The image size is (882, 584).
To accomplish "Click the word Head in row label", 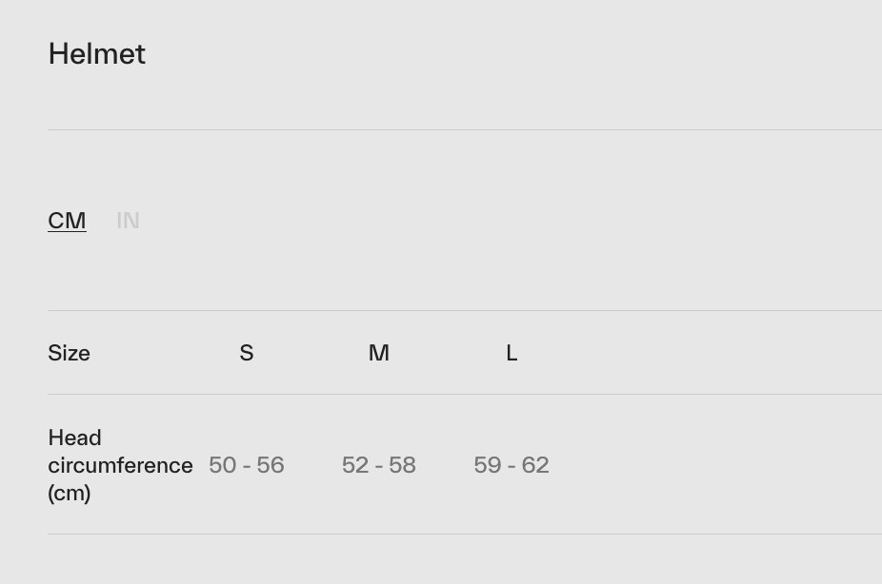I will 74,438.
